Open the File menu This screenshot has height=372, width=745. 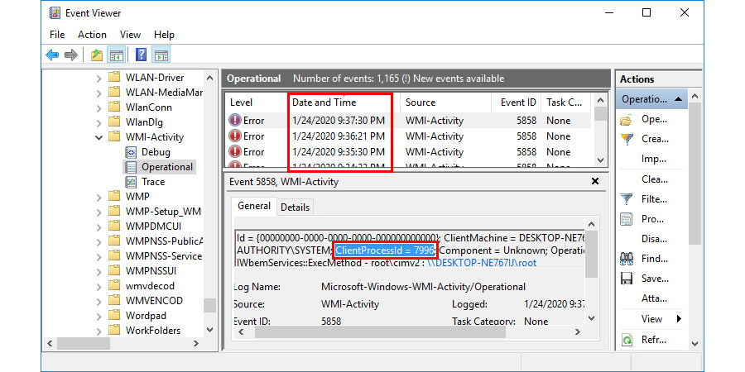point(57,35)
